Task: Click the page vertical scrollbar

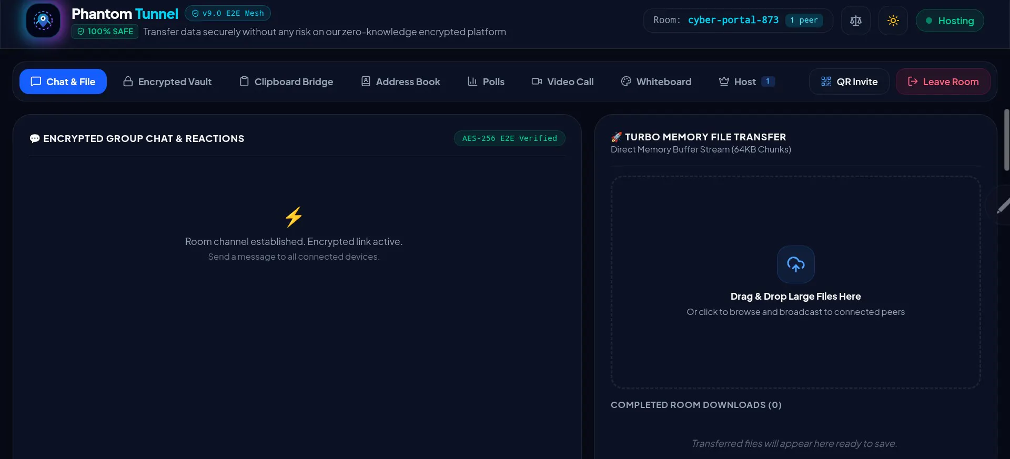Action: pyautogui.click(x=1006, y=140)
